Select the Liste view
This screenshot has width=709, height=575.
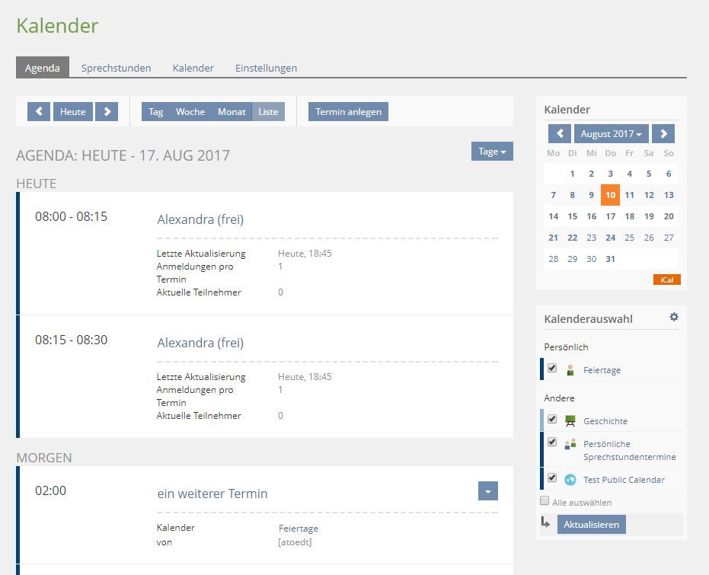pos(268,112)
